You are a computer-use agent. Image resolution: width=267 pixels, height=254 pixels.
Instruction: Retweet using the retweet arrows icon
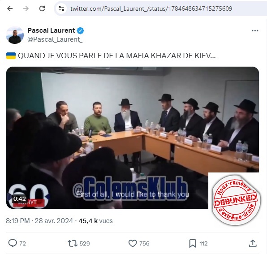73,243
